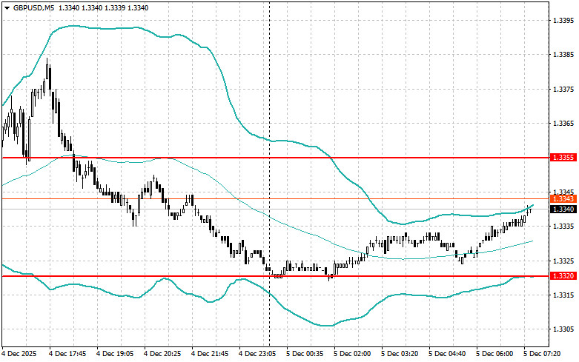The image size is (579, 362).
Task: Click the 5 Dec 06:00 time label
Action: 494,354
